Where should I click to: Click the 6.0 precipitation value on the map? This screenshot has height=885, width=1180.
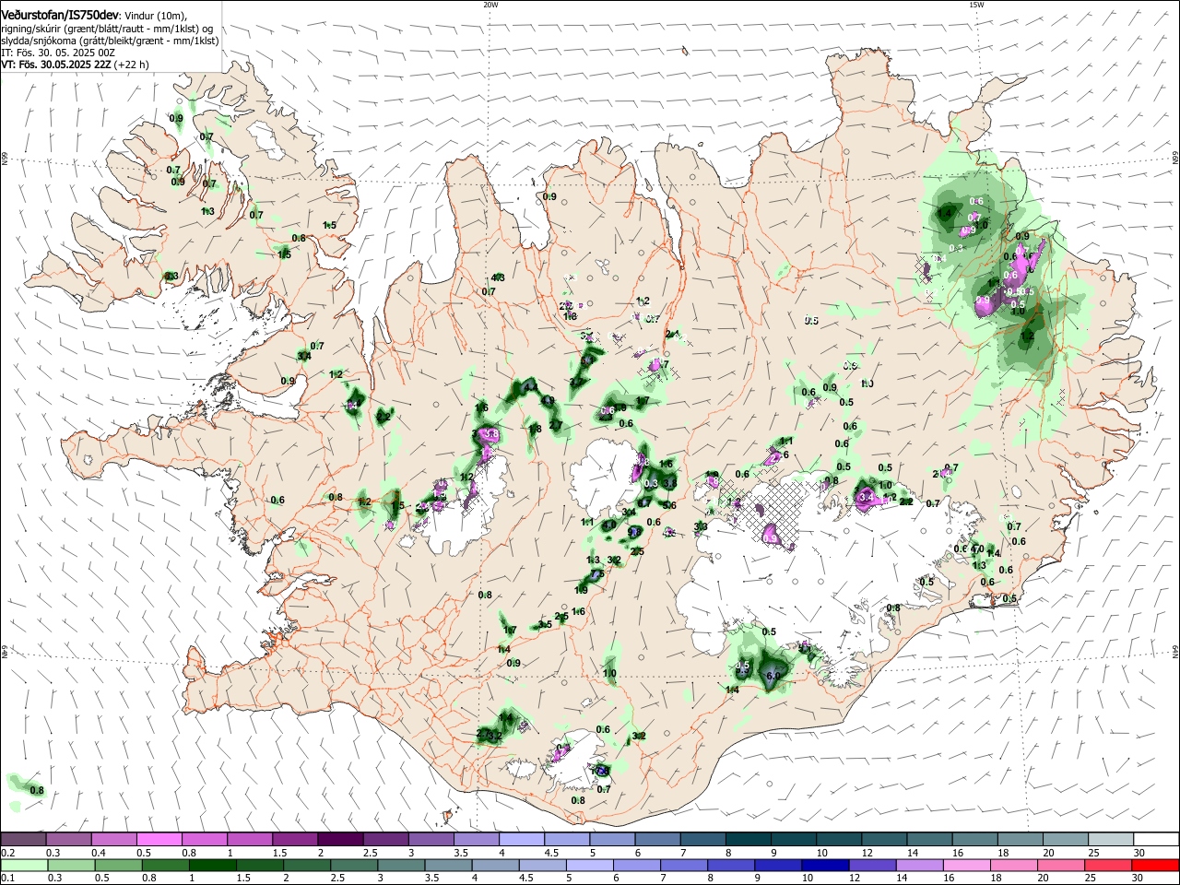(x=773, y=676)
